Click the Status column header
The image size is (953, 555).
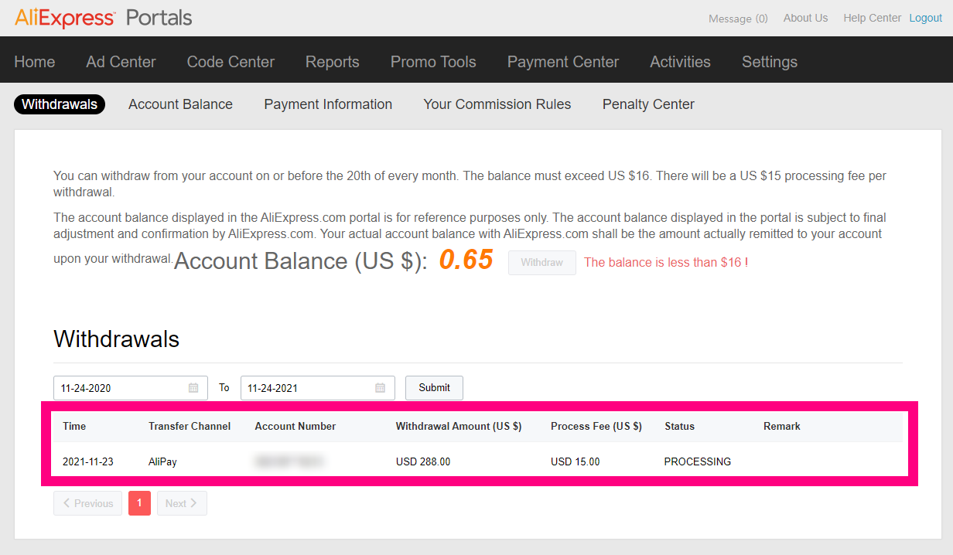(x=680, y=427)
